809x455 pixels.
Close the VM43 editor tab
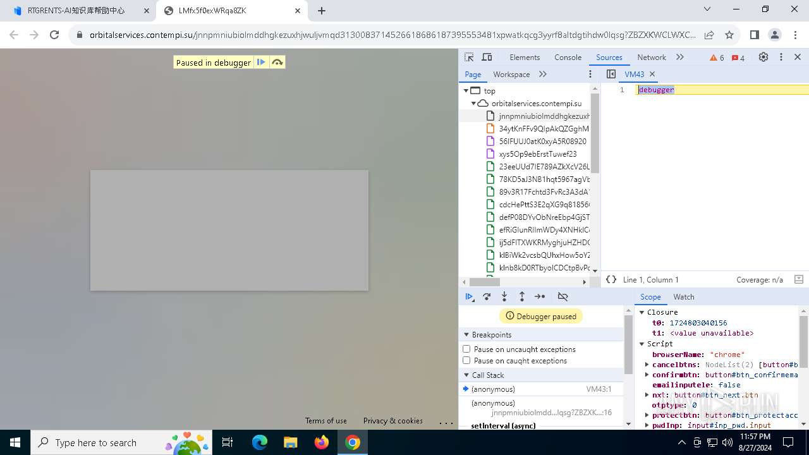(652, 74)
